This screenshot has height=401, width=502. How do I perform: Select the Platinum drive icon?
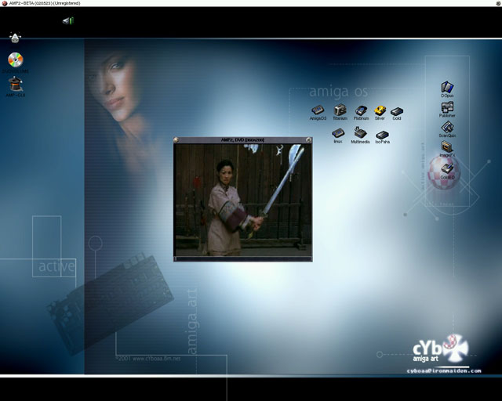(x=361, y=110)
